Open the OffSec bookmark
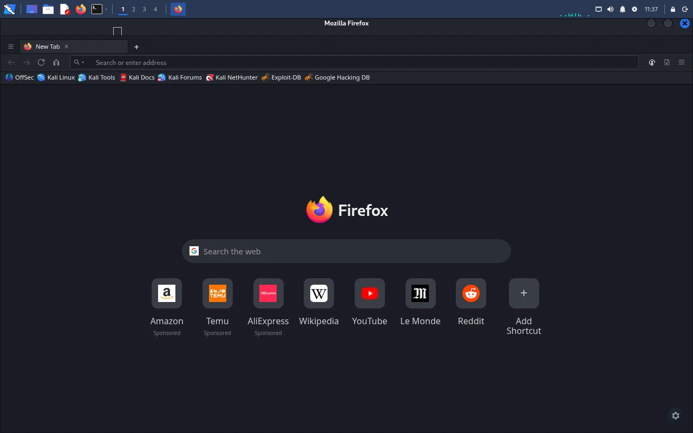 point(19,77)
